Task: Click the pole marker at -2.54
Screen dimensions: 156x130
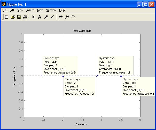Action: coord(42,76)
